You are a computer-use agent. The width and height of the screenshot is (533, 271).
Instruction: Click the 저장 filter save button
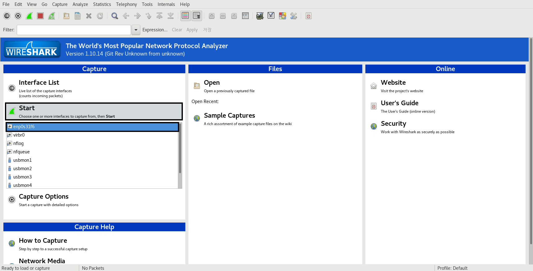(x=207, y=30)
